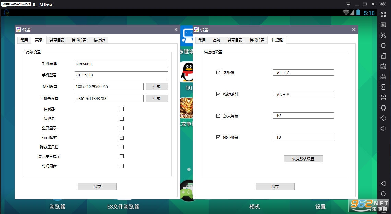
Task: Switch to 高级 tab in right settings window
Action: click(x=217, y=40)
